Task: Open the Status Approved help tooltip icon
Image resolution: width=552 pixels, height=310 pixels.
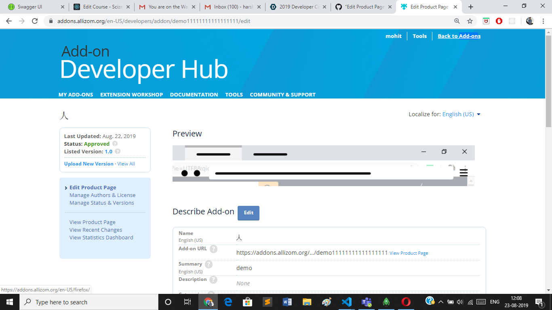Action: (115, 144)
